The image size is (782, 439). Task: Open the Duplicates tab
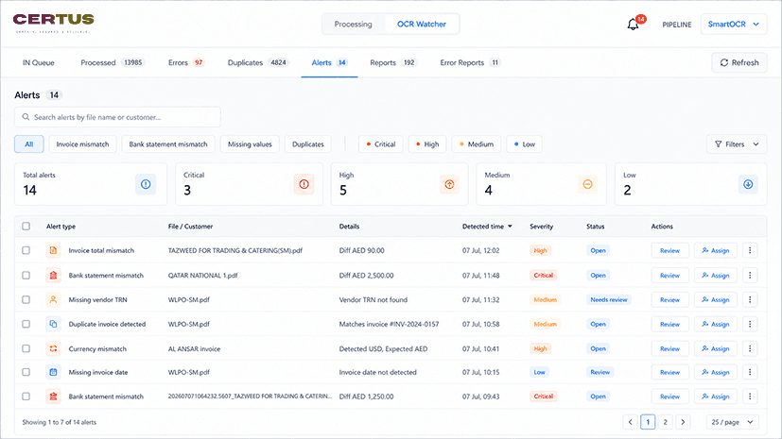point(258,62)
